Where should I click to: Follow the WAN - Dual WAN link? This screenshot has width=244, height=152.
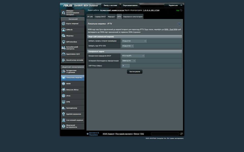(171, 29)
